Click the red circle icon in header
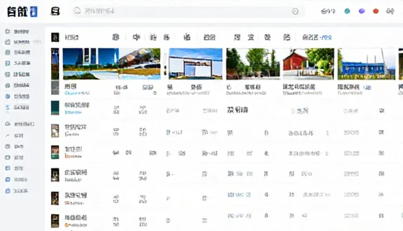 376,11
